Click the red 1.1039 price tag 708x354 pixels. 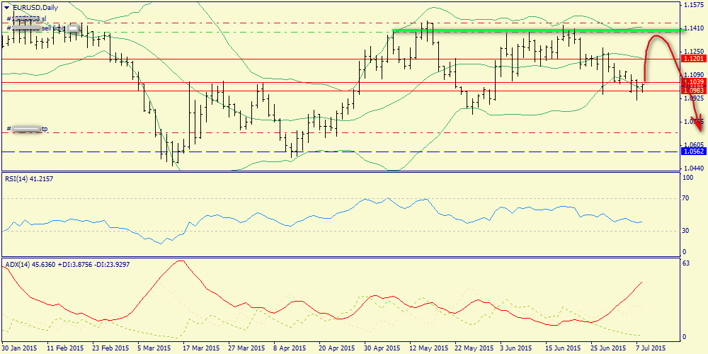[x=693, y=81]
